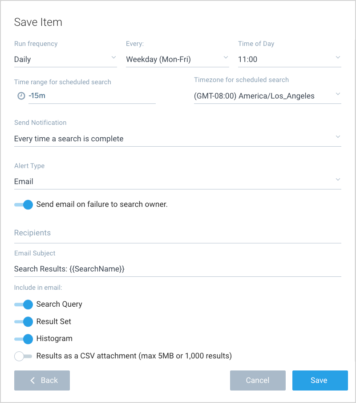Viewport: 356px width, 403px height.
Task: Click the clock icon beside time range
Action: click(x=21, y=96)
